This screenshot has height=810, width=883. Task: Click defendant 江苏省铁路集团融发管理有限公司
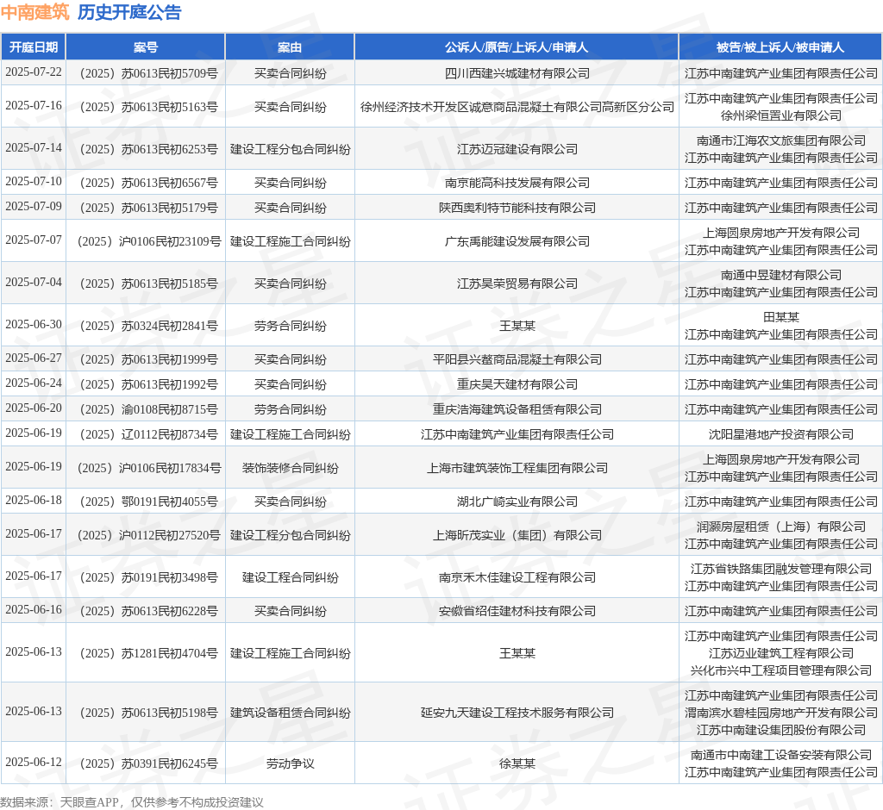pyautogui.click(x=781, y=569)
